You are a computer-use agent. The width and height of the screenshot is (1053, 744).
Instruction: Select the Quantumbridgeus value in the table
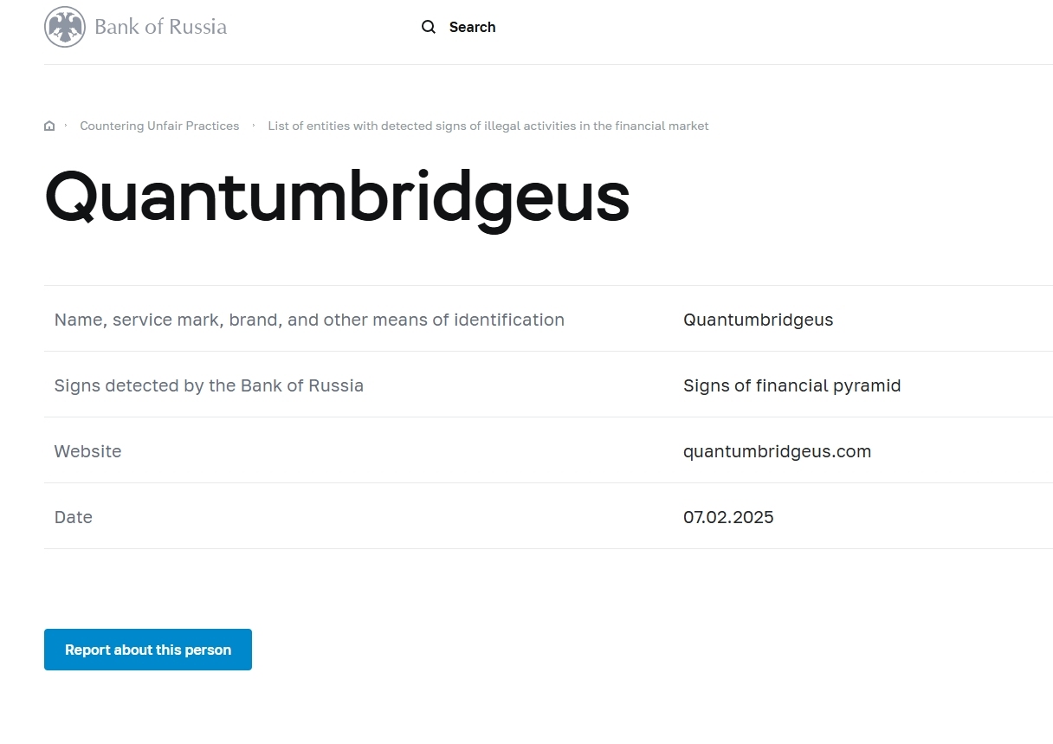tap(758, 320)
